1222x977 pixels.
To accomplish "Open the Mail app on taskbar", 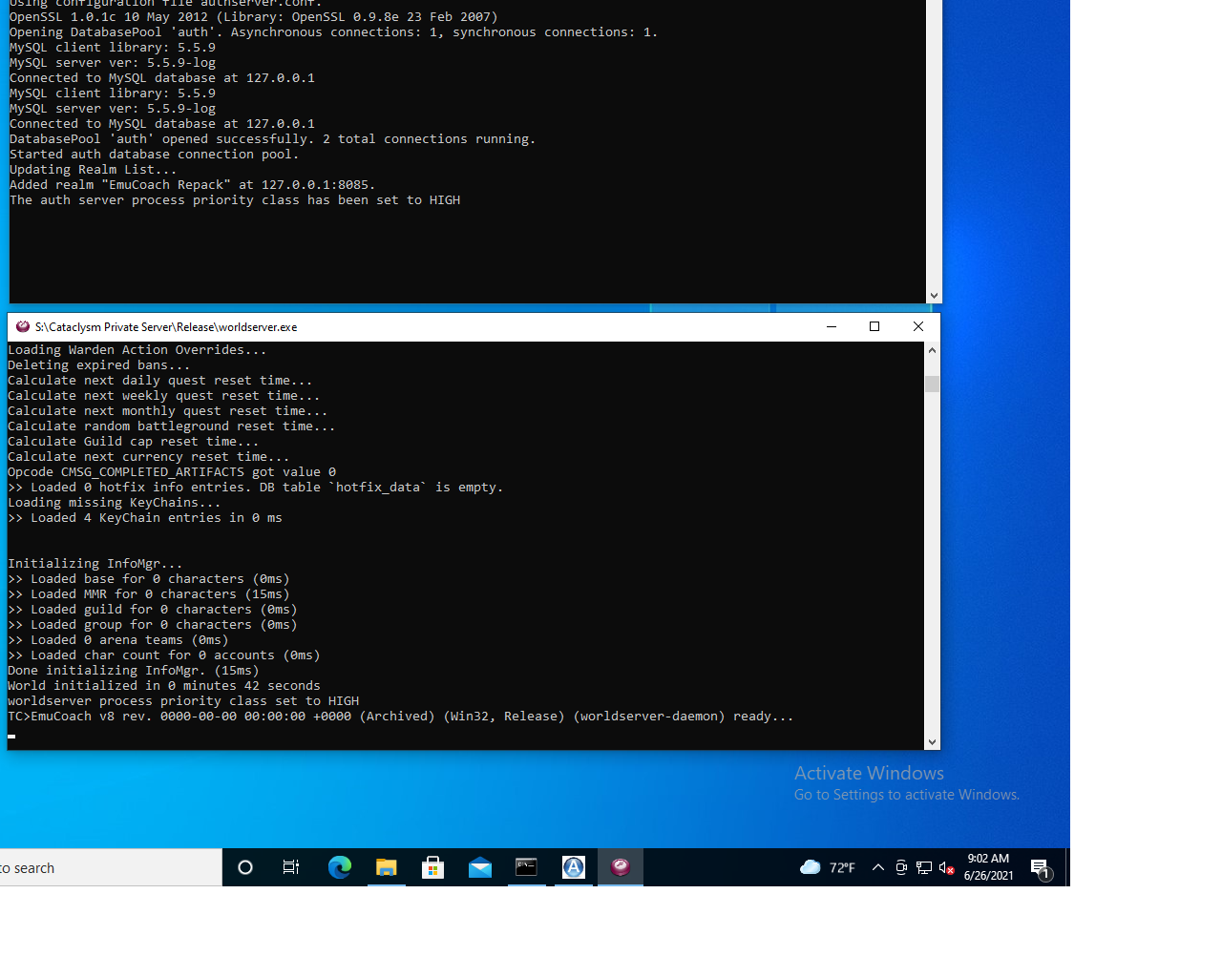I will [479, 867].
